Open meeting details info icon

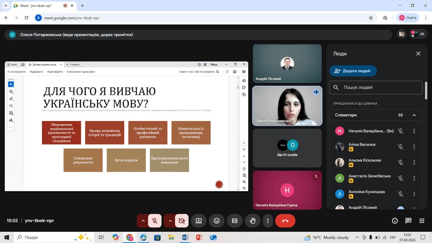(395, 221)
